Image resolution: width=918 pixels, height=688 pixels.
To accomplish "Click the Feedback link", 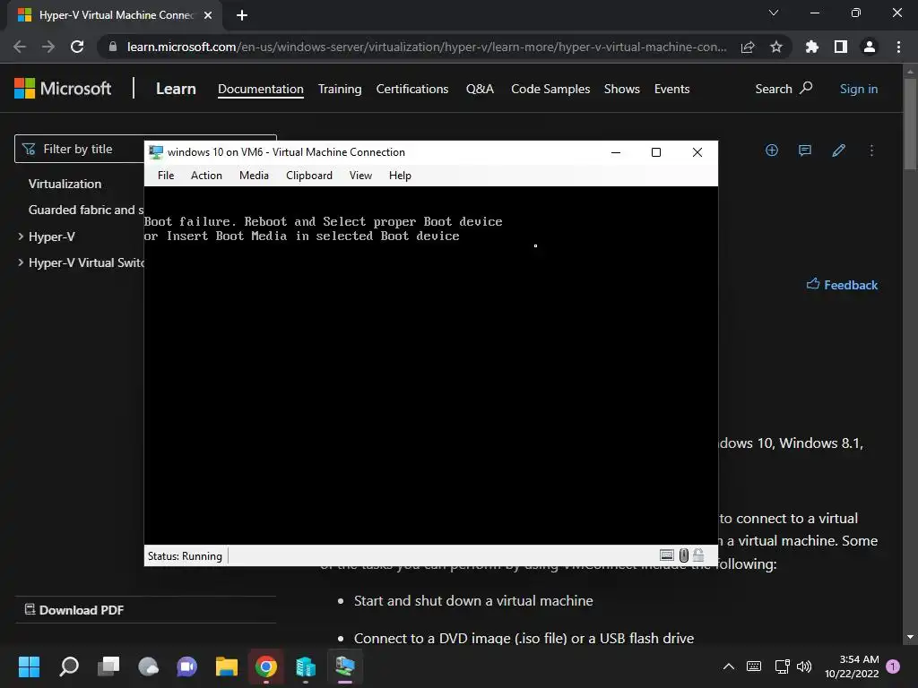I will point(842,285).
